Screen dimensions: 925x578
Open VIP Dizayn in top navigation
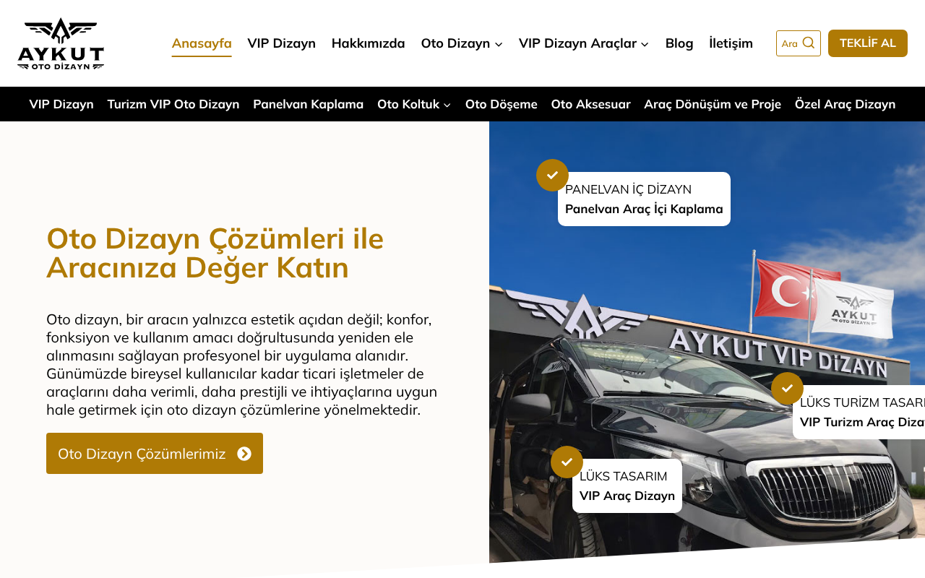pyautogui.click(x=281, y=43)
